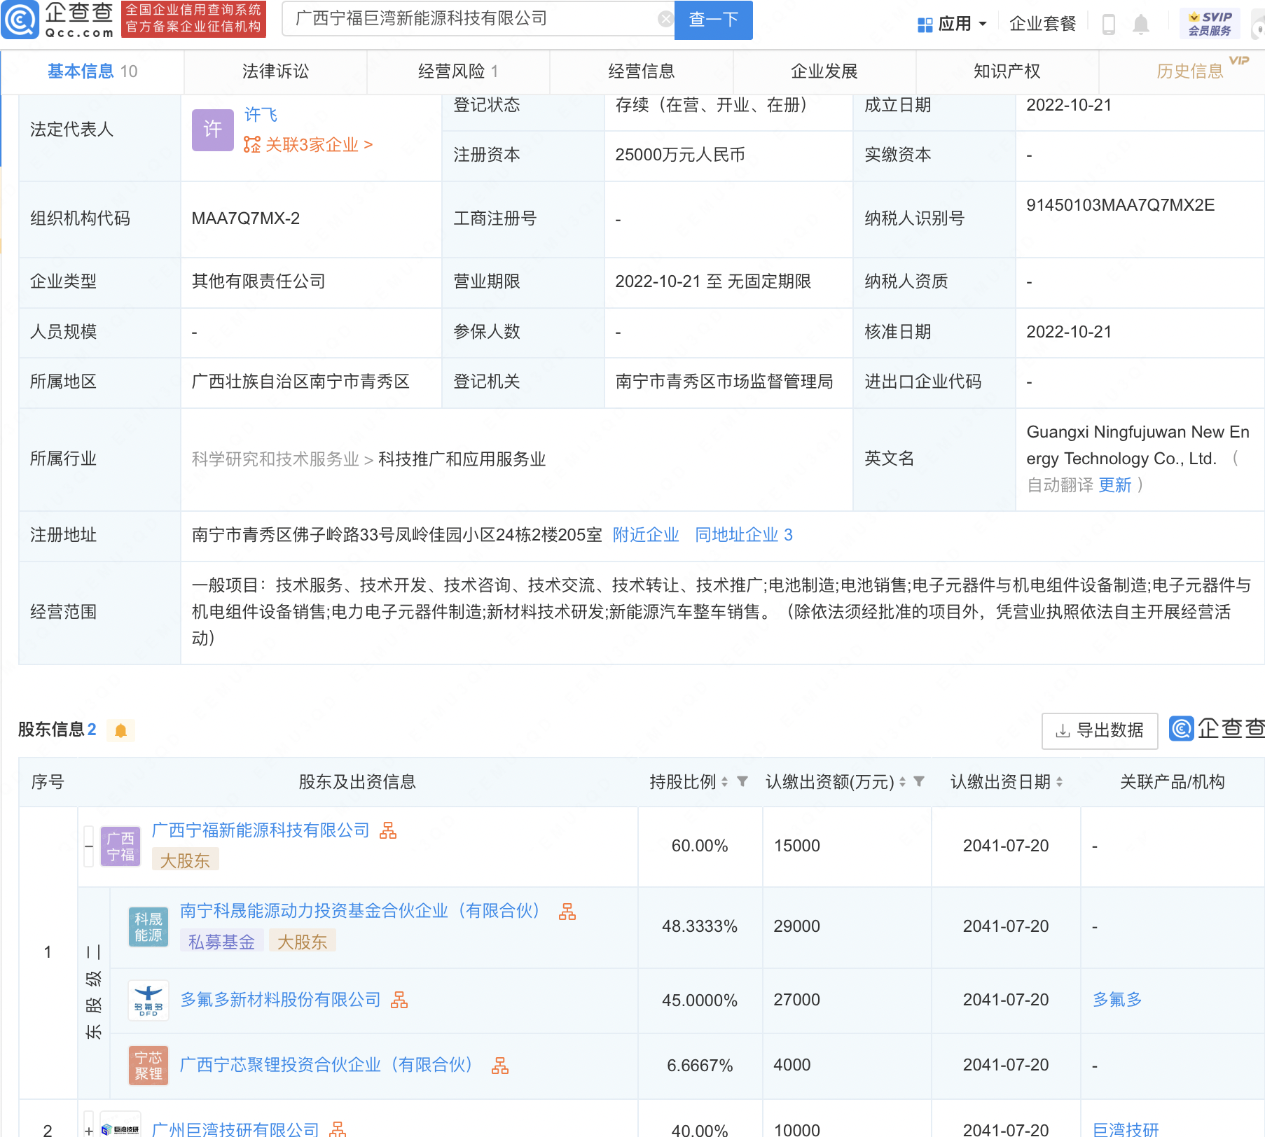Switch to 经营风险 tab
This screenshot has width=1265, height=1137.
(x=458, y=71)
